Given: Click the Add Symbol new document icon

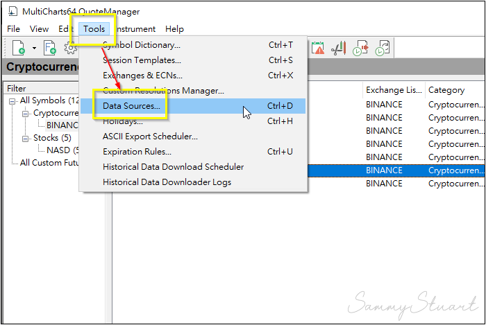Looking at the screenshot, I should click(19, 48).
